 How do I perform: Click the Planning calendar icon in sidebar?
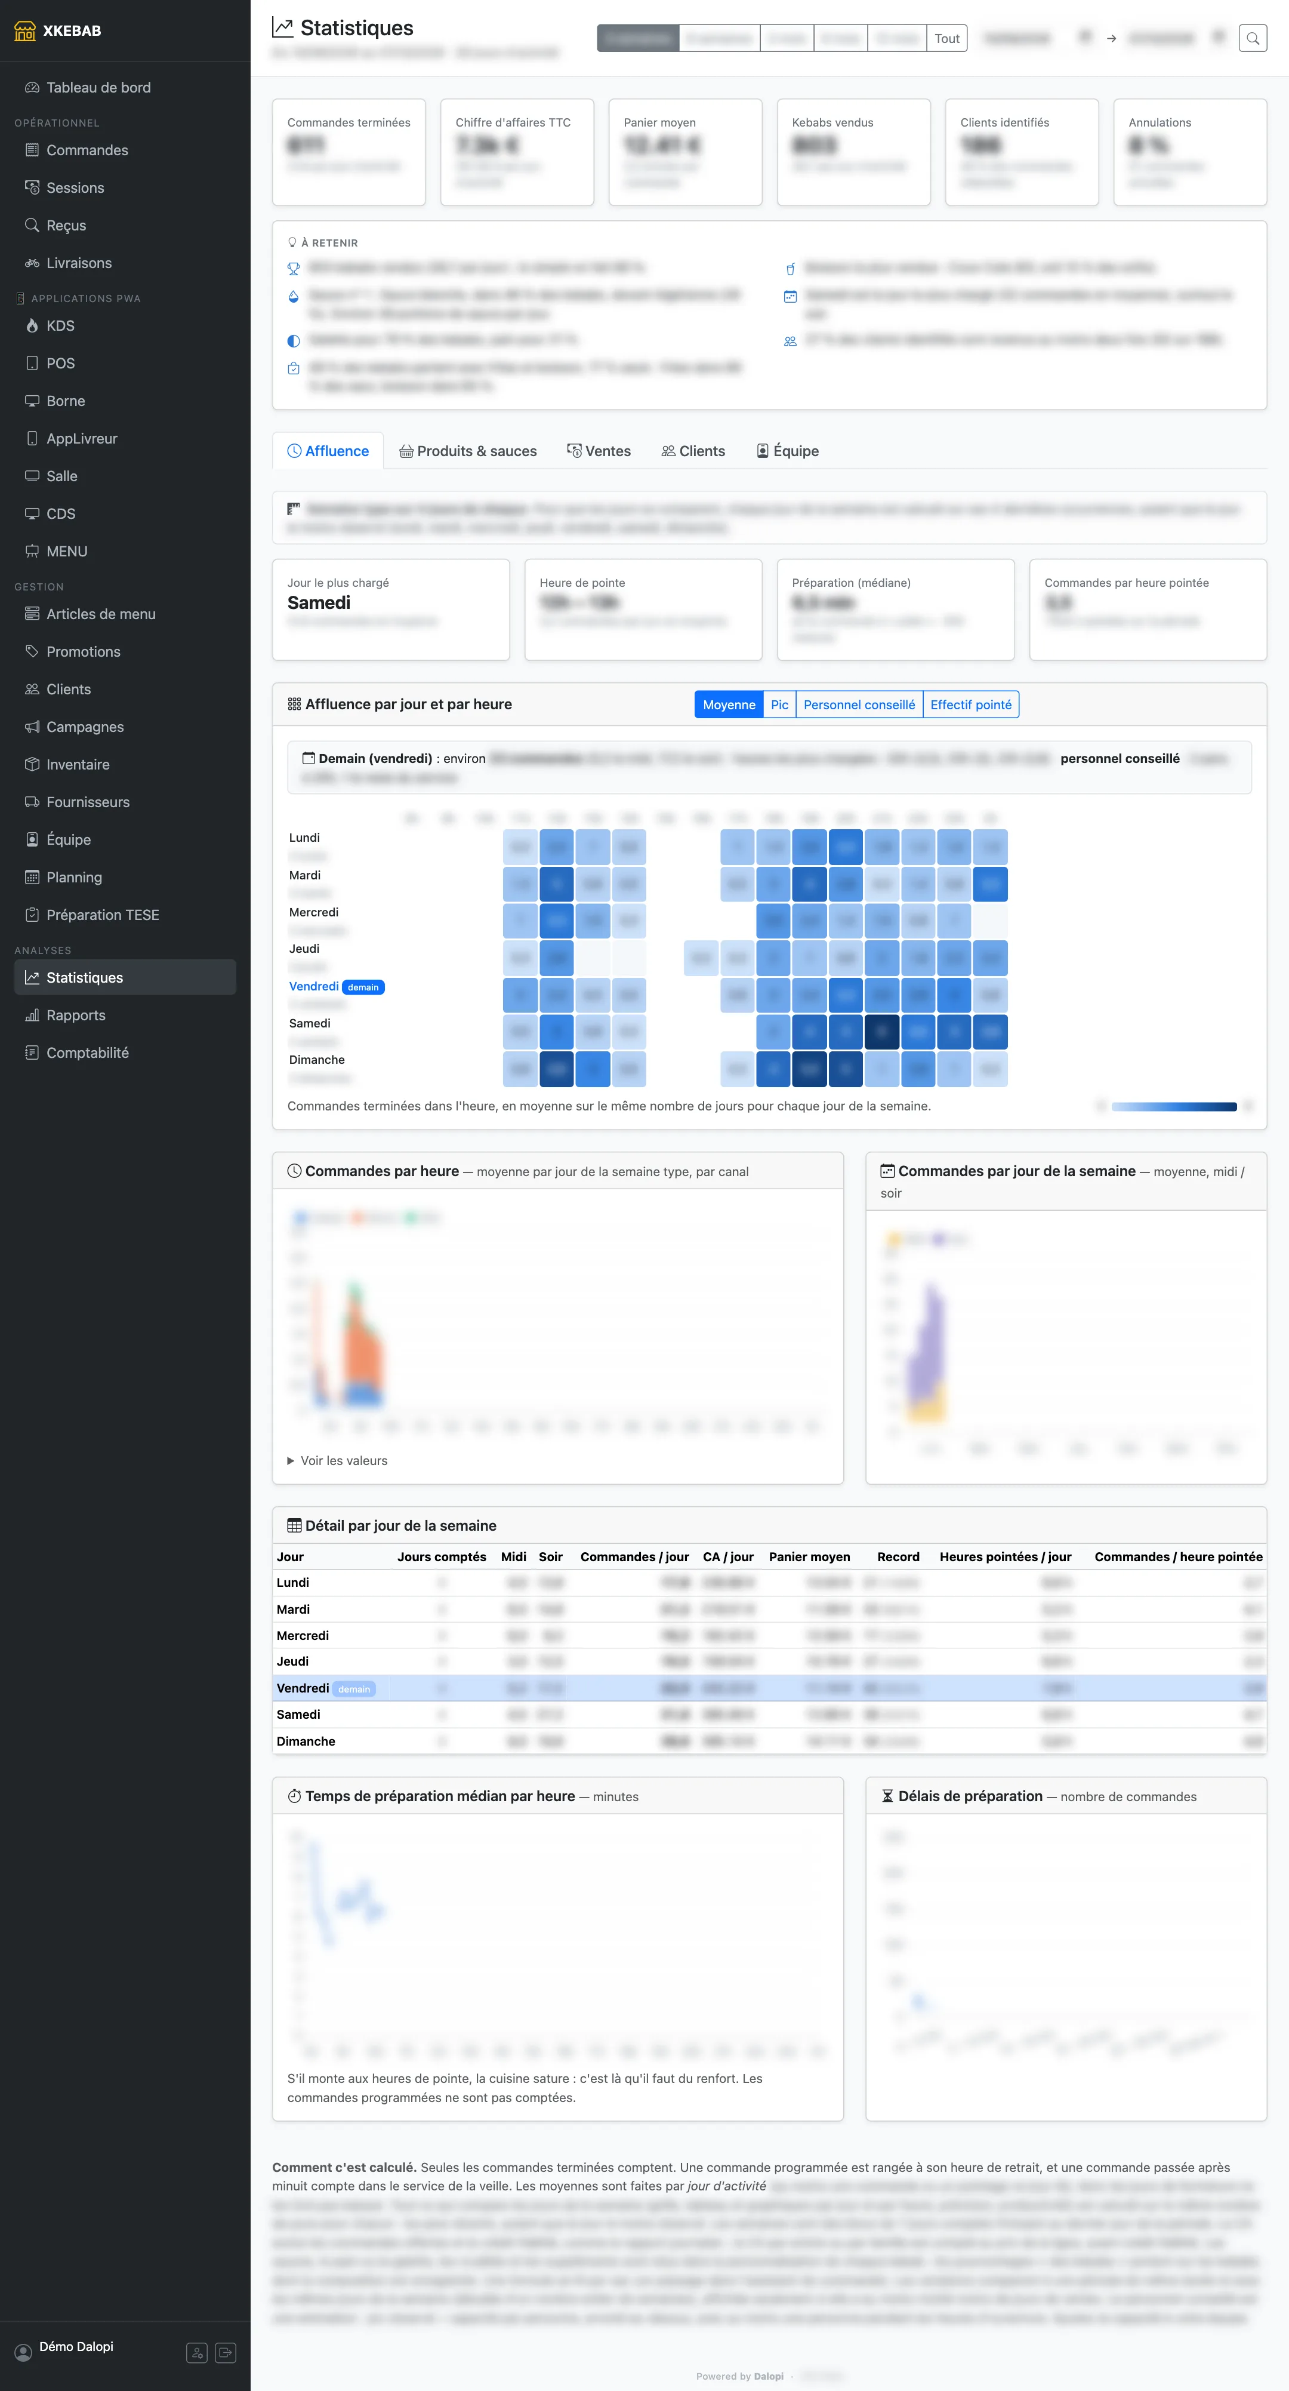pyautogui.click(x=32, y=877)
